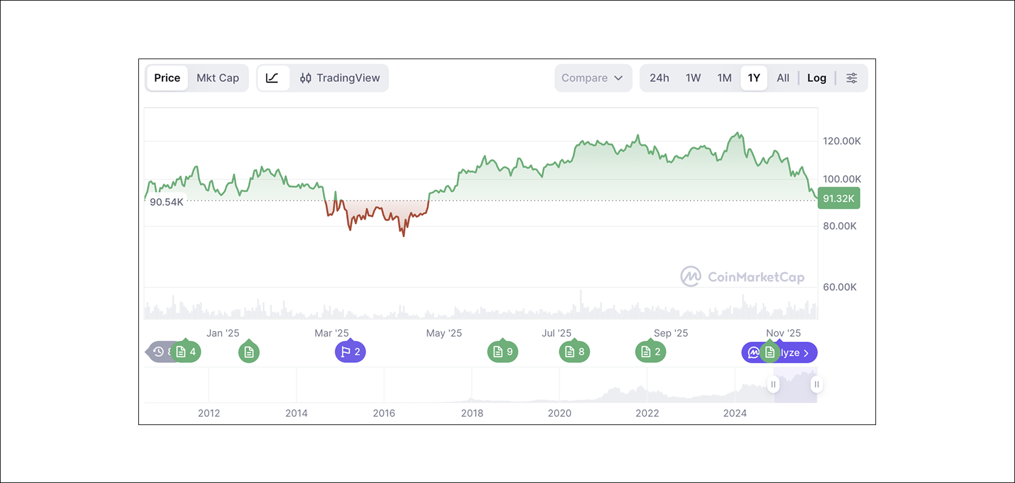1015x483 pixels.
Task: Click the 120.00K axis label
Action: pyautogui.click(x=842, y=141)
